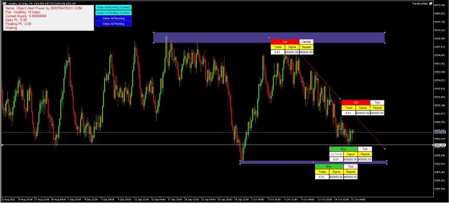This screenshot has height=203, width=449.
Task: Click the 0.01 lot field under upper Sell
Action: point(278,53)
